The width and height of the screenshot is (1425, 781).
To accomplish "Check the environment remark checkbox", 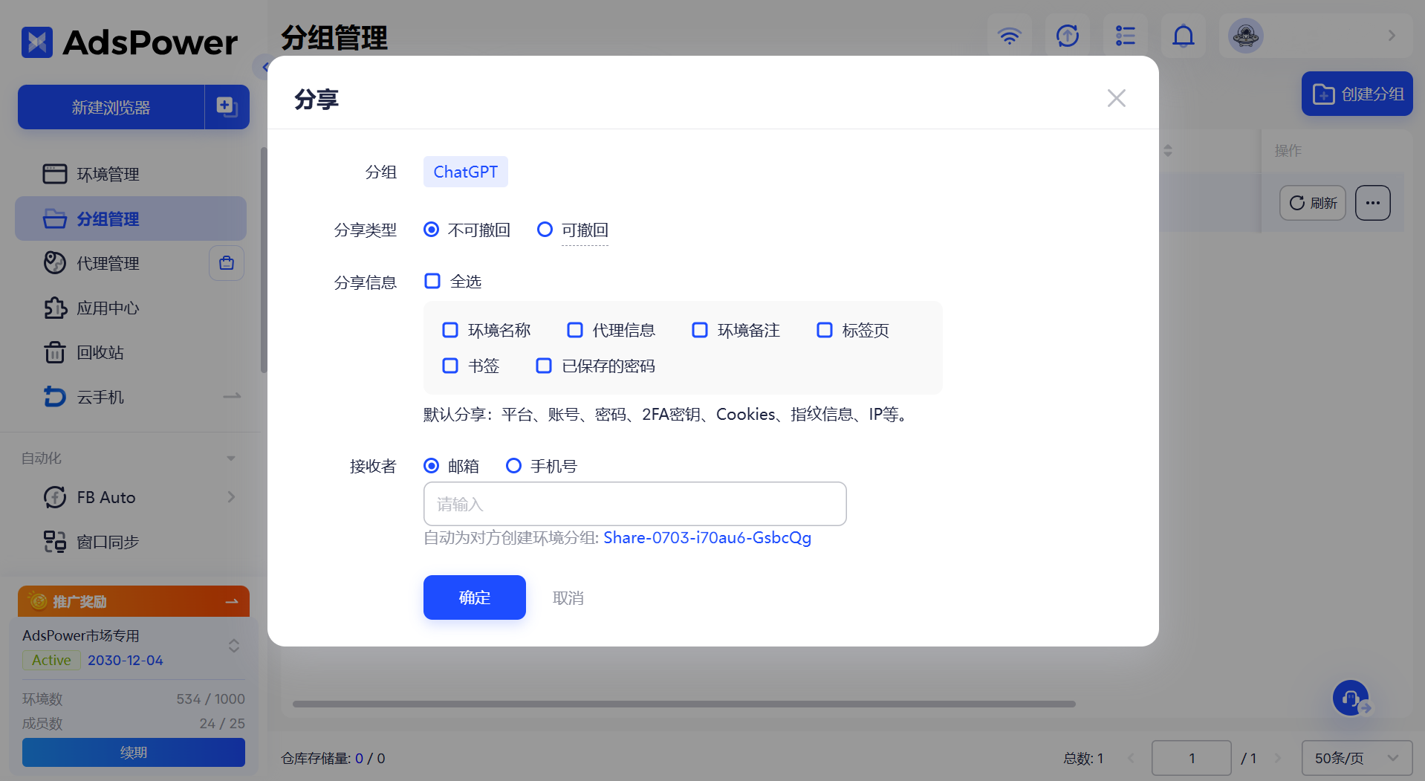I will 700,330.
